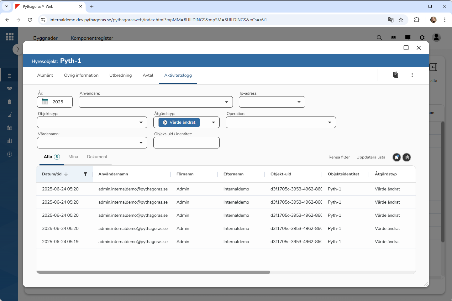The height and width of the screenshot is (301, 452).
Task: Click the clipboard attachment icon in dialog header
Action: click(396, 75)
